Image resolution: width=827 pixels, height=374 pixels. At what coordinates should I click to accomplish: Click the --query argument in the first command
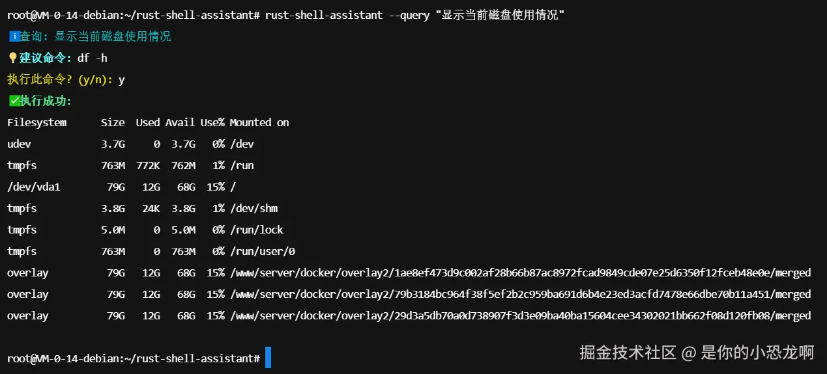pos(409,15)
